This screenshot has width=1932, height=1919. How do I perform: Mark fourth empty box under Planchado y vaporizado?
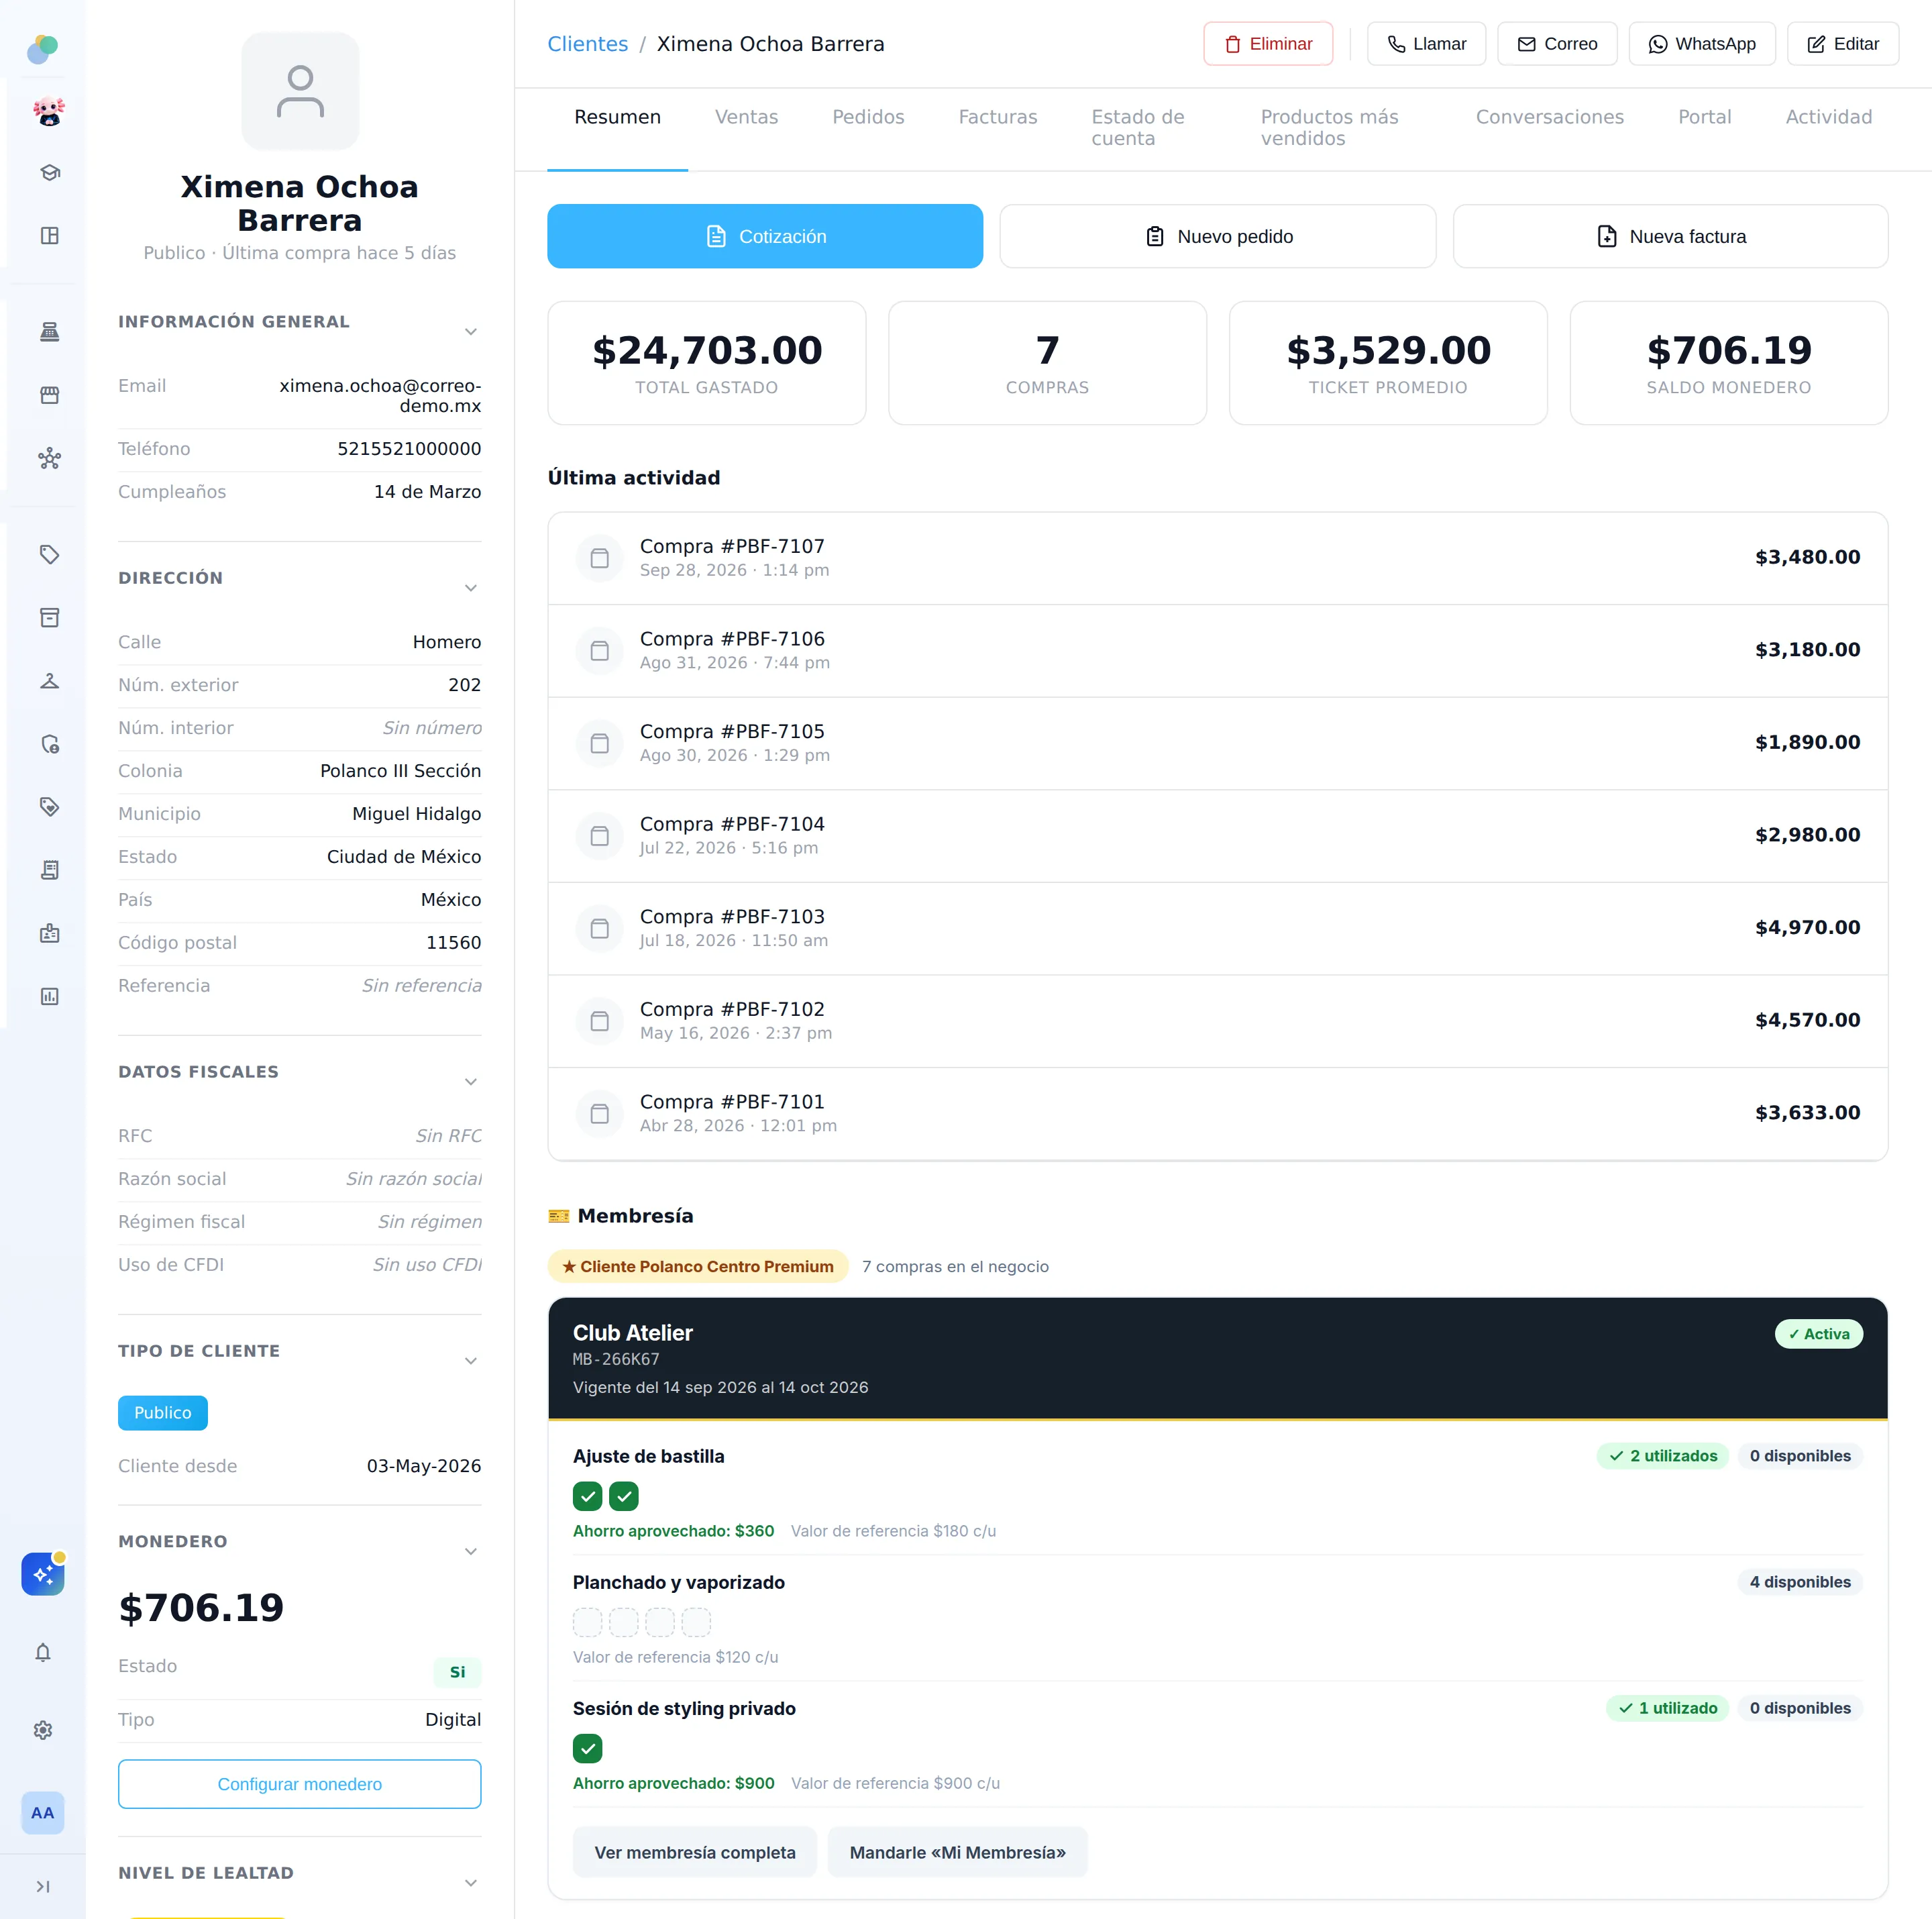click(x=696, y=1623)
